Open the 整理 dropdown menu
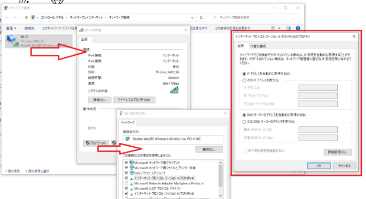The width and height of the screenshot is (366, 199). coord(11,28)
